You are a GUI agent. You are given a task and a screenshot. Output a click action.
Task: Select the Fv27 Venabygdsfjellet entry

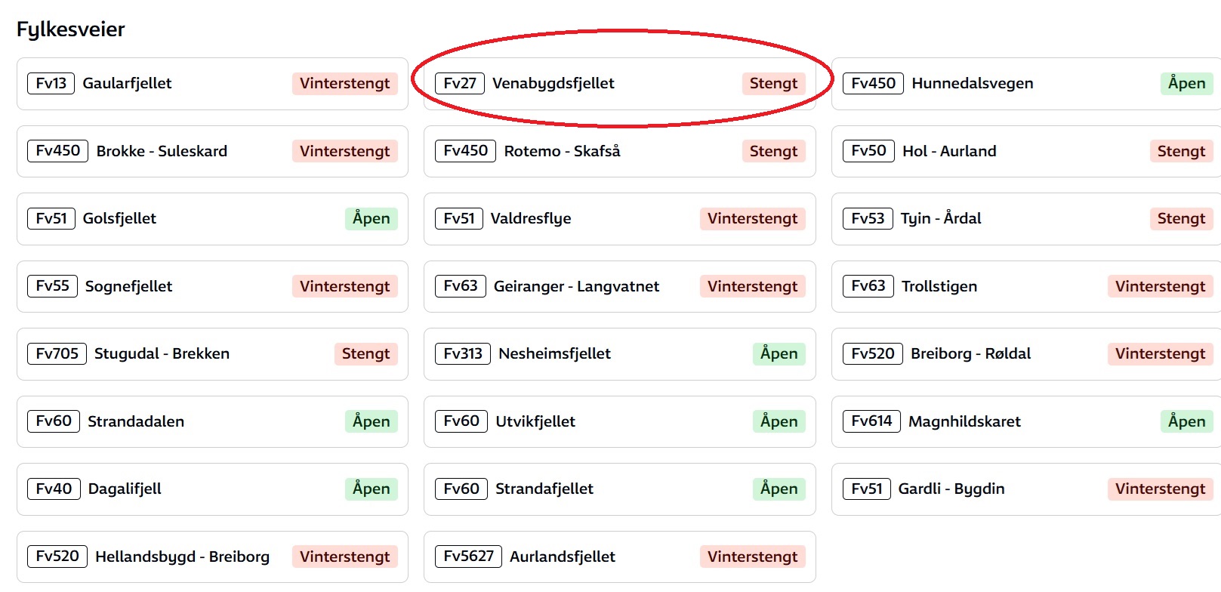[620, 84]
